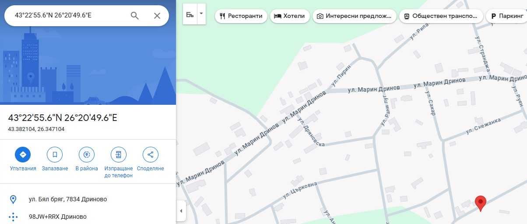The width and height of the screenshot is (527, 224).
Task: Click the search magnifier icon
Action: (x=135, y=16)
